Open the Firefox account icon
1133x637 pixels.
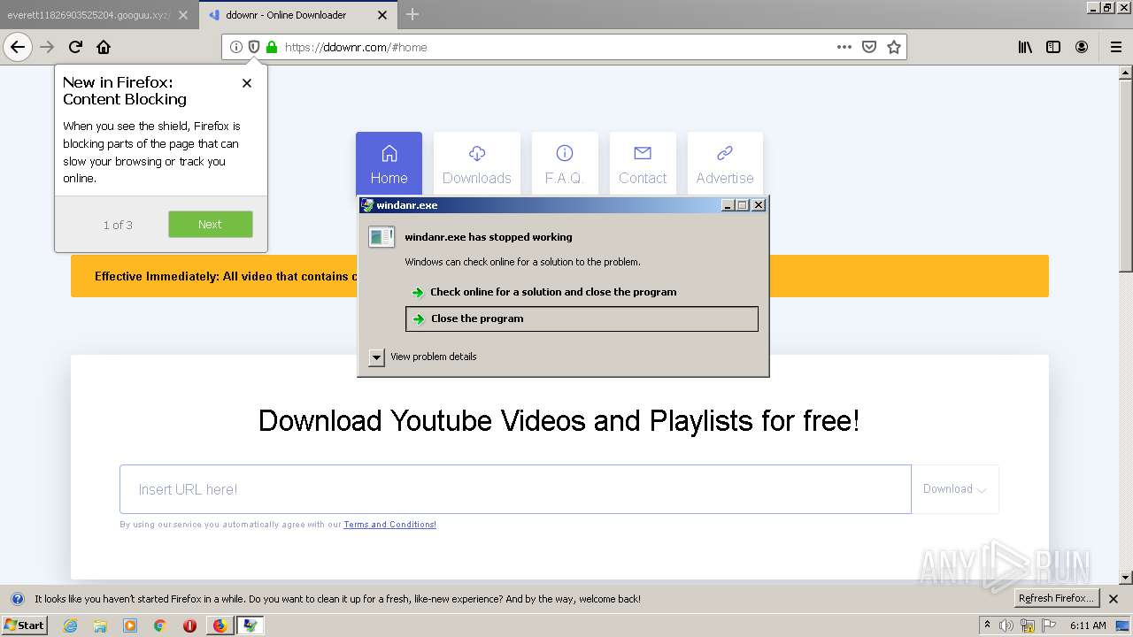point(1082,47)
